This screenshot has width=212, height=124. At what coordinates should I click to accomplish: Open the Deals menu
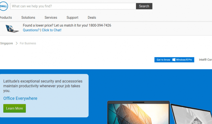click(x=92, y=18)
